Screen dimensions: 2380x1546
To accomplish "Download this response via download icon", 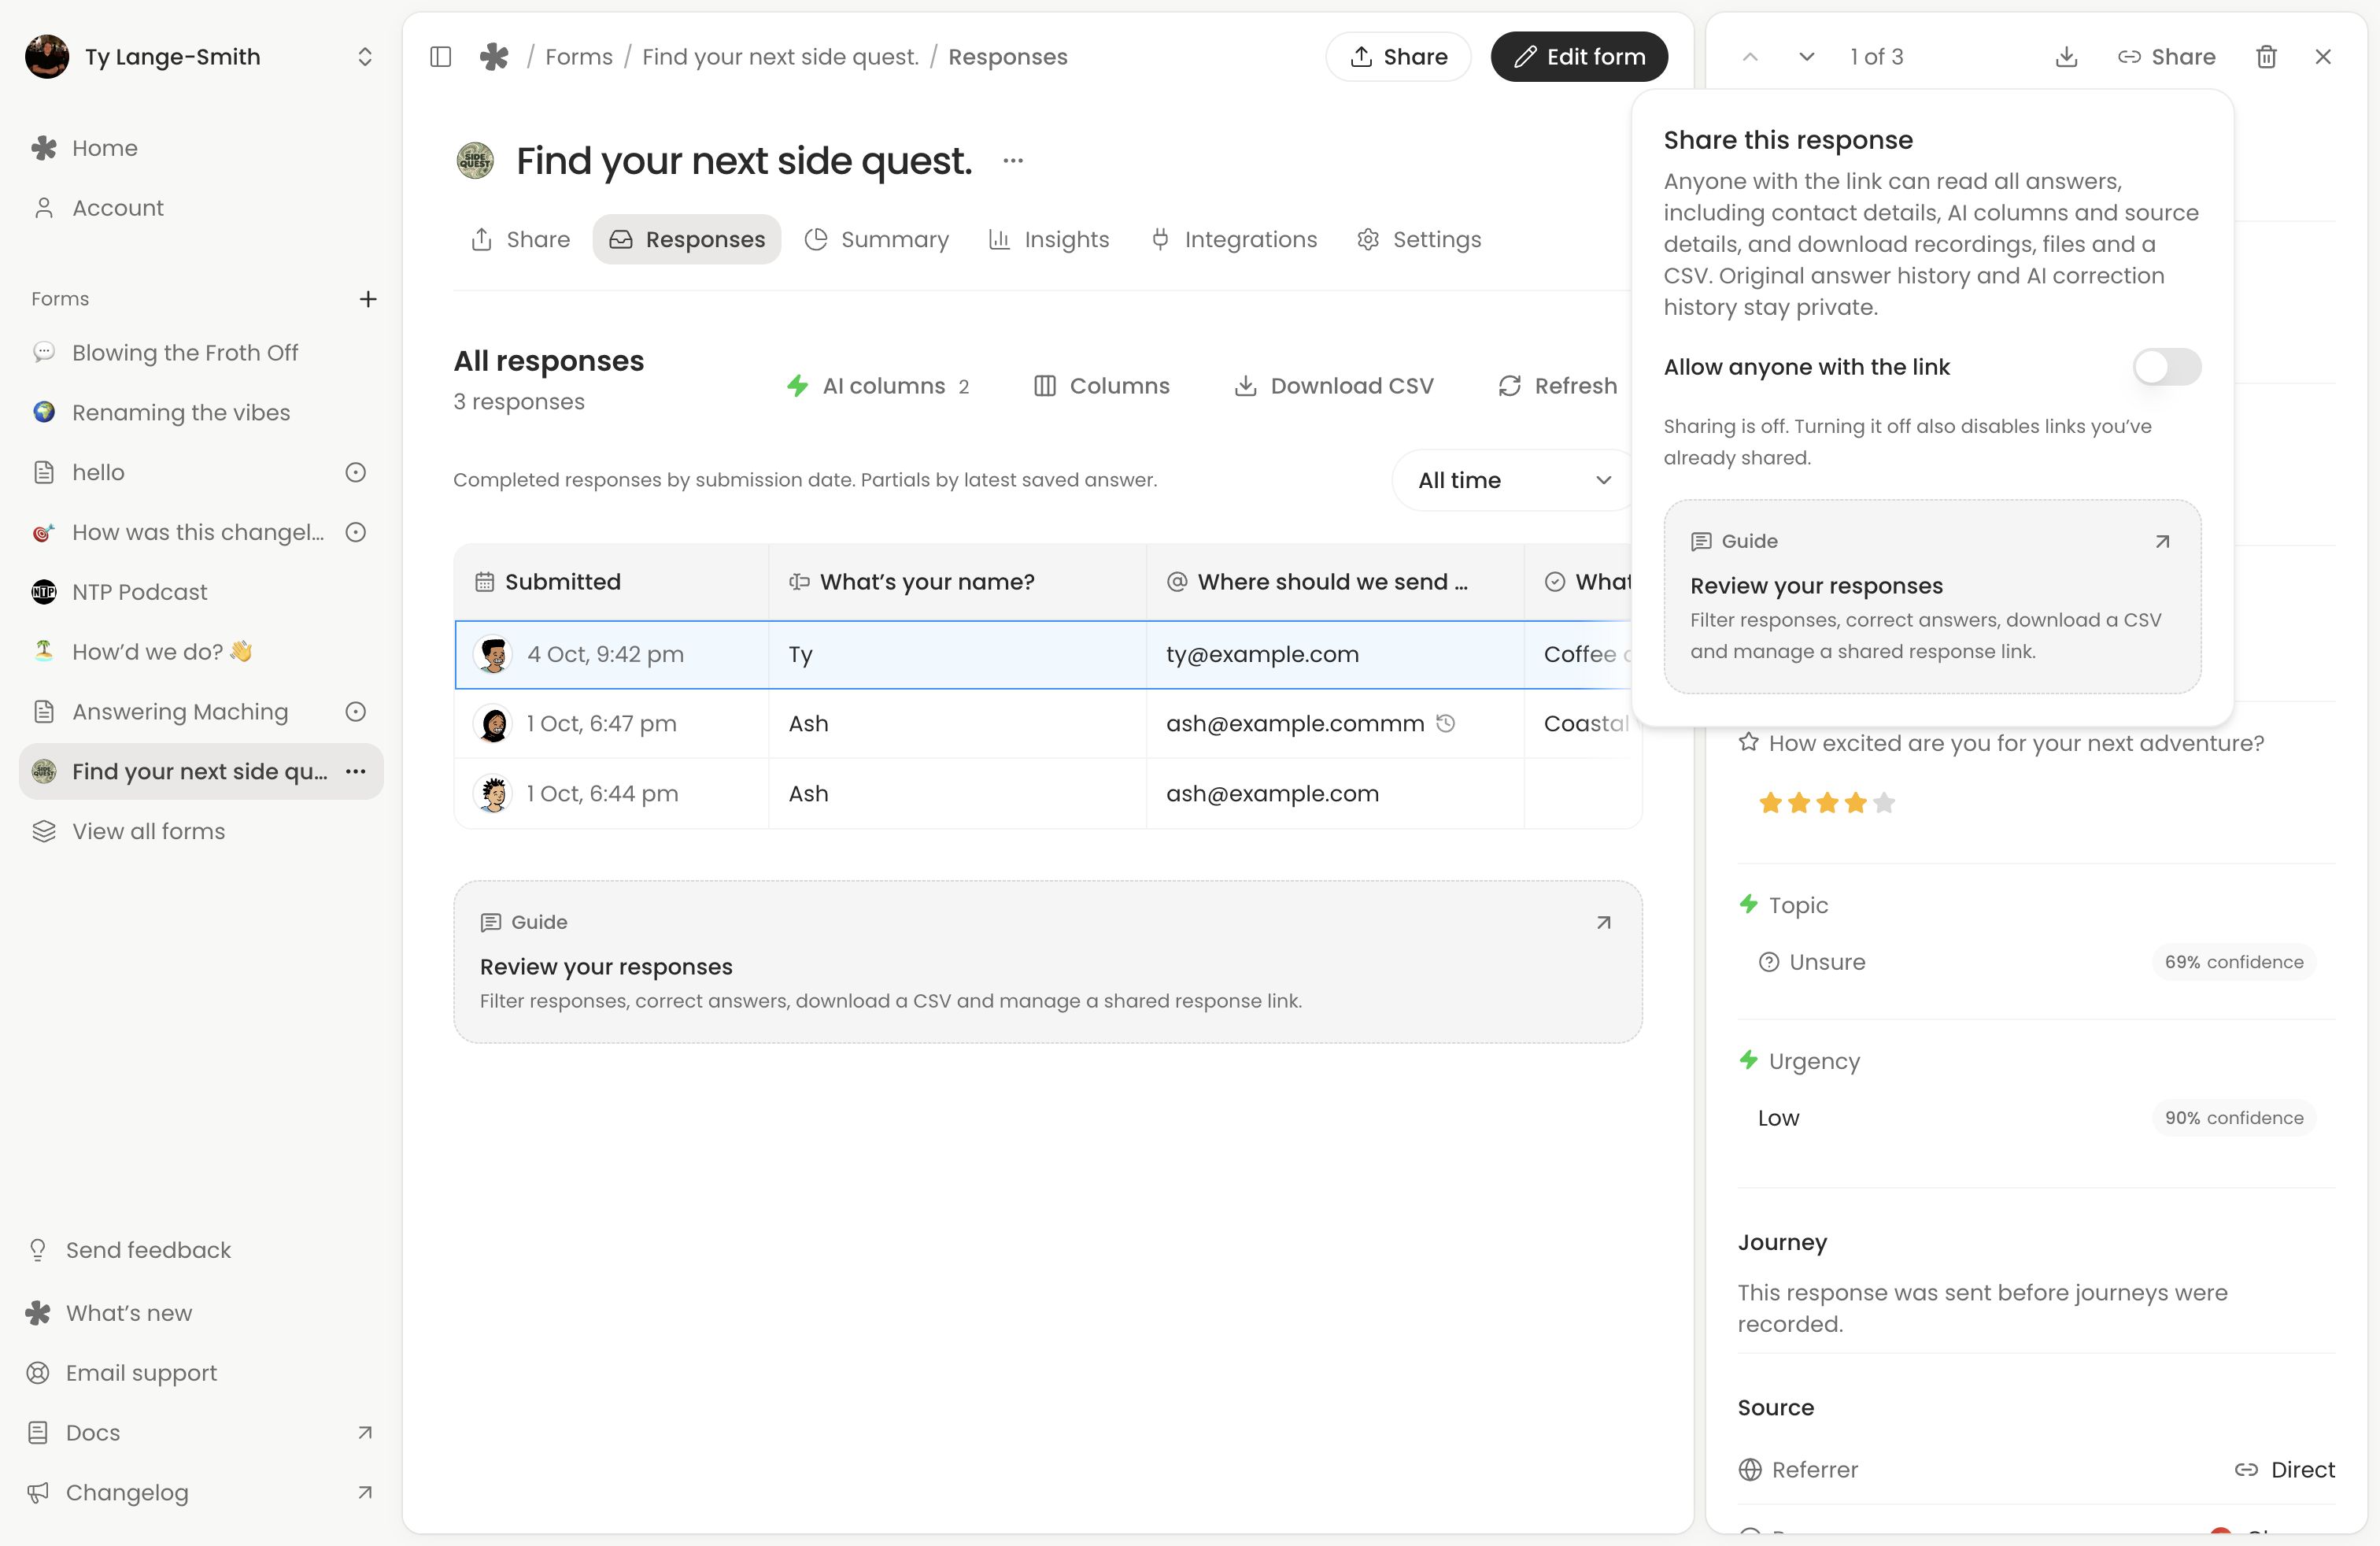I will pyautogui.click(x=2066, y=57).
